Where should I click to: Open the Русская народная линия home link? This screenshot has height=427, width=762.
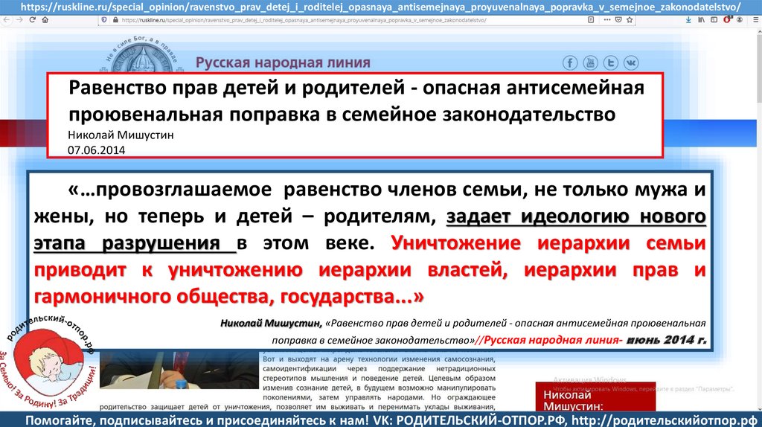click(x=283, y=62)
